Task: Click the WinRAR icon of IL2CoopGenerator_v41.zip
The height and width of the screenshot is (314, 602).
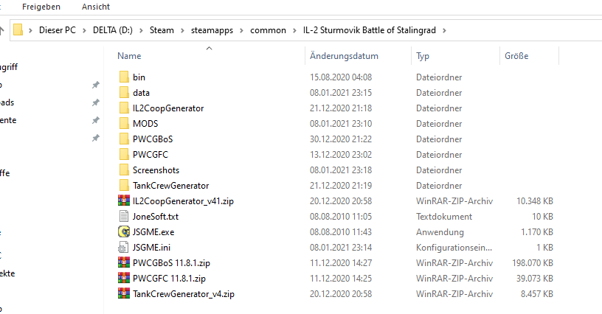Action: 124,201
